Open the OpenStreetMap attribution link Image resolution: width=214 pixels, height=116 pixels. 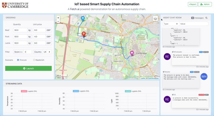click(x=153, y=78)
